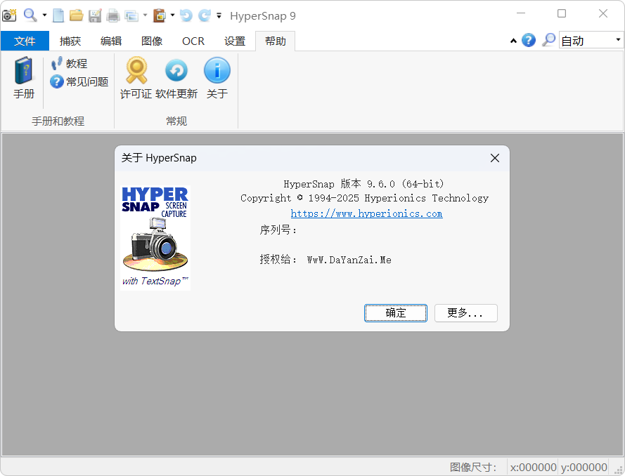625x476 pixels.
Task: Open the 教程 tutorial item
Action: [x=70, y=63]
